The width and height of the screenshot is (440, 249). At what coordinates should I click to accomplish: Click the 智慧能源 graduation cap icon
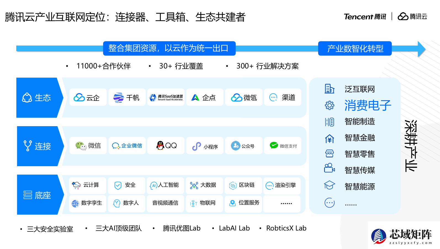tap(329, 185)
